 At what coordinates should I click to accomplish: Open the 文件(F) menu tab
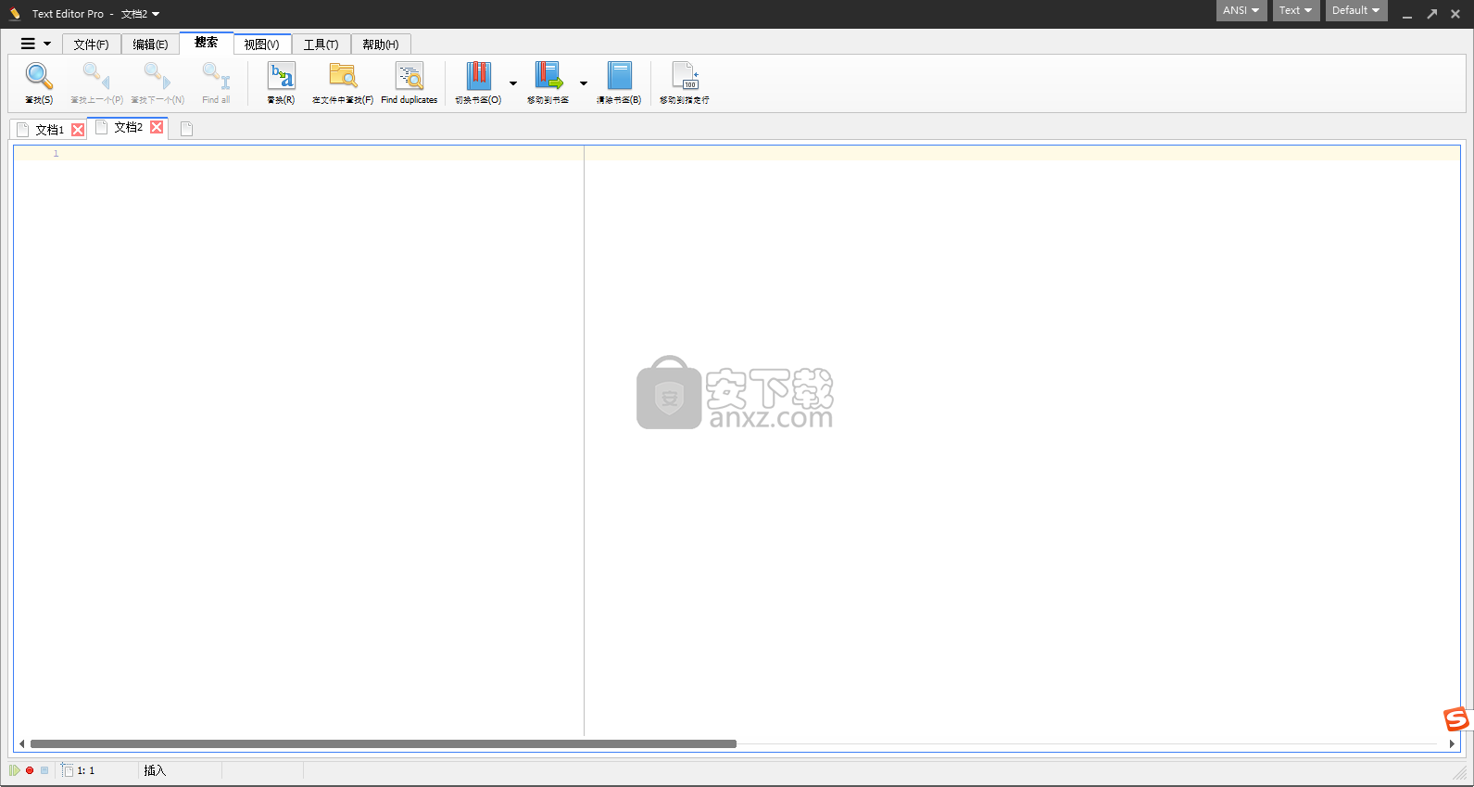(92, 44)
